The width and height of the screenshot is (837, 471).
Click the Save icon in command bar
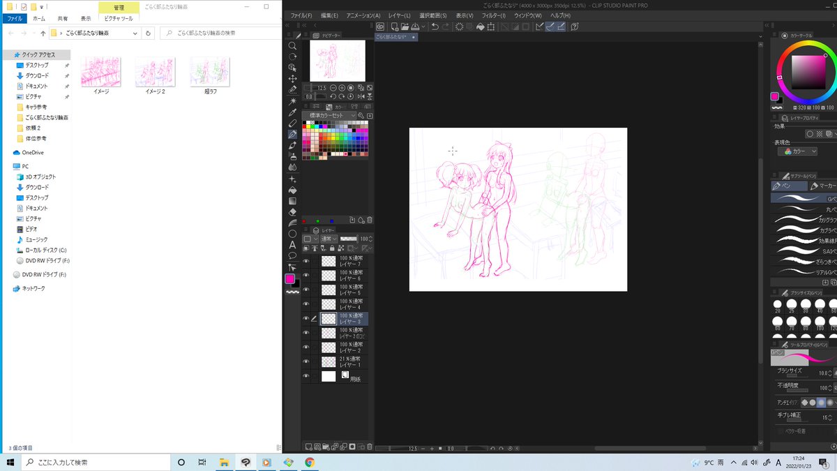coord(415,27)
